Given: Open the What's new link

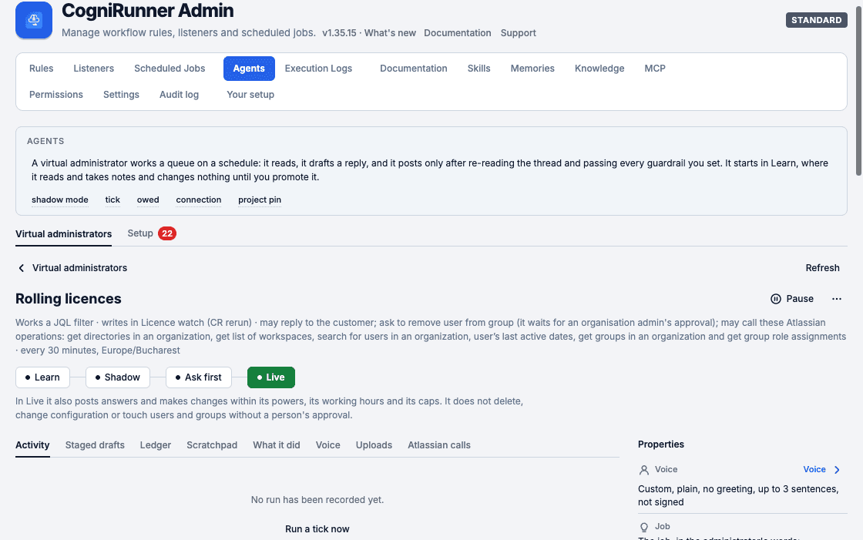Looking at the screenshot, I should (390, 33).
